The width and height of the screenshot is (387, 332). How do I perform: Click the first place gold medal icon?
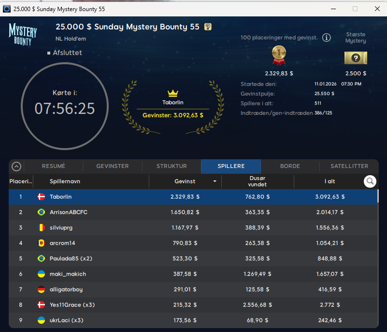coord(279,55)
